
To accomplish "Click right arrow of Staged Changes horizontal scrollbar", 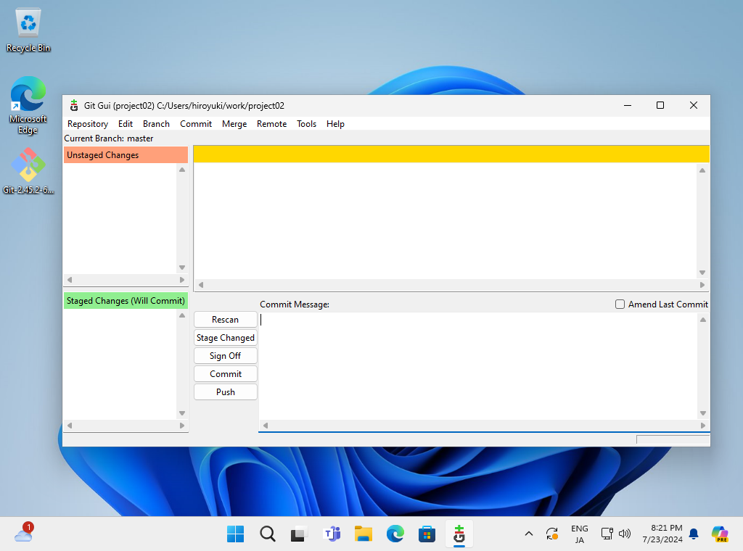I will pos(182,426).
